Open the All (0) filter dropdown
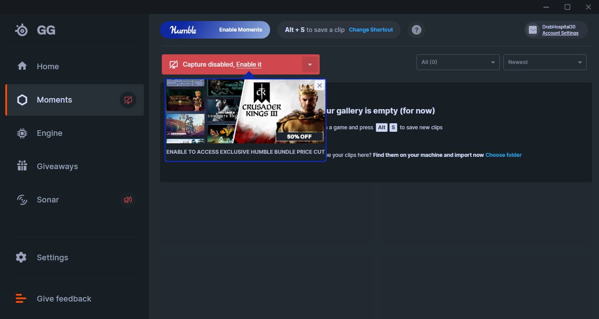 [x=458, y=62]
